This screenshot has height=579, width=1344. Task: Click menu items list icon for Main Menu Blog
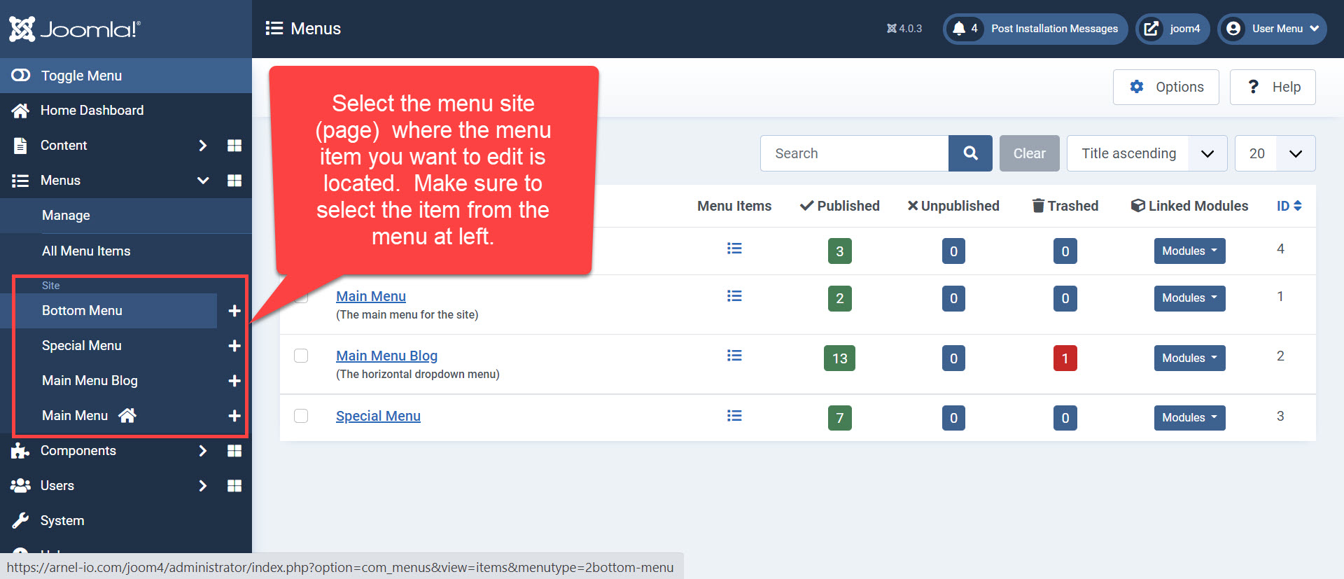tap(734, 356)
